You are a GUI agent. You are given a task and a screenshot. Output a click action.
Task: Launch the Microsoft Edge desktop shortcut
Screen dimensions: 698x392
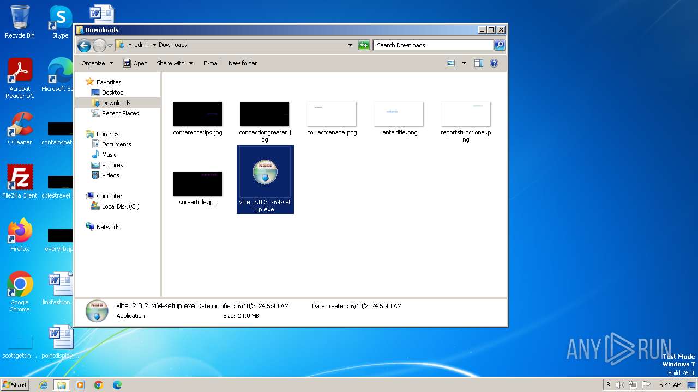pos(57,75)
